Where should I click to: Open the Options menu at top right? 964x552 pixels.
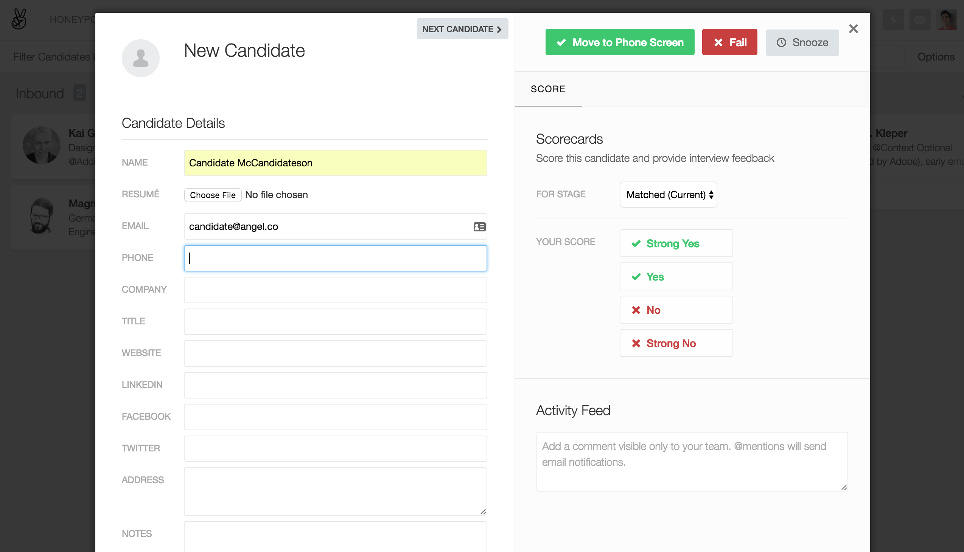pyautogui.click(x=936, y=57)
